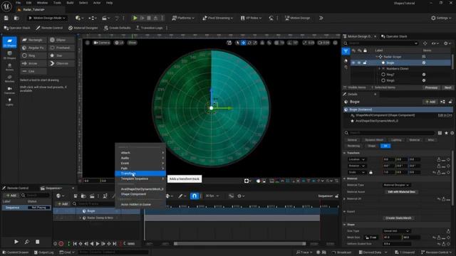Click the favorites star in Details filter
This screenshot has height=256, width=456.
(x=446, y=133)
